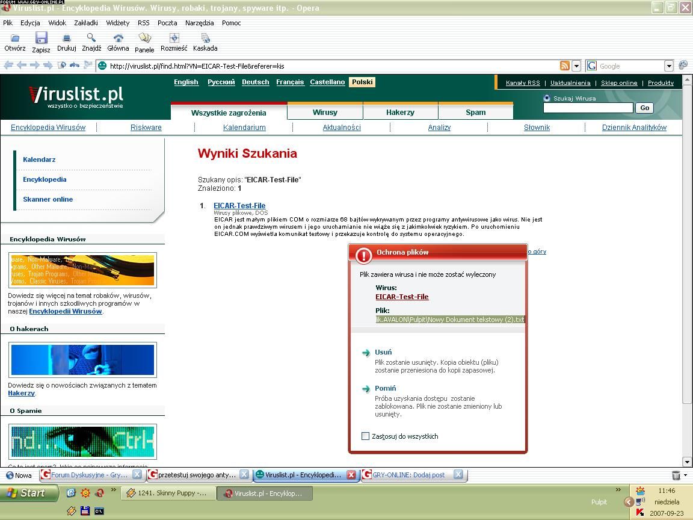
Task: Click the virus search input field
Action: [588, 108]
